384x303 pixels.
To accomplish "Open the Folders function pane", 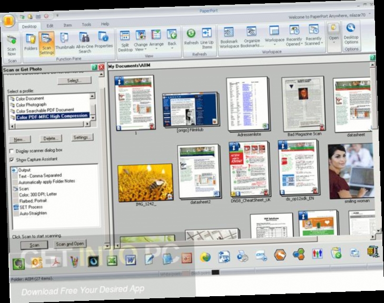I will [x=31, y=42].
